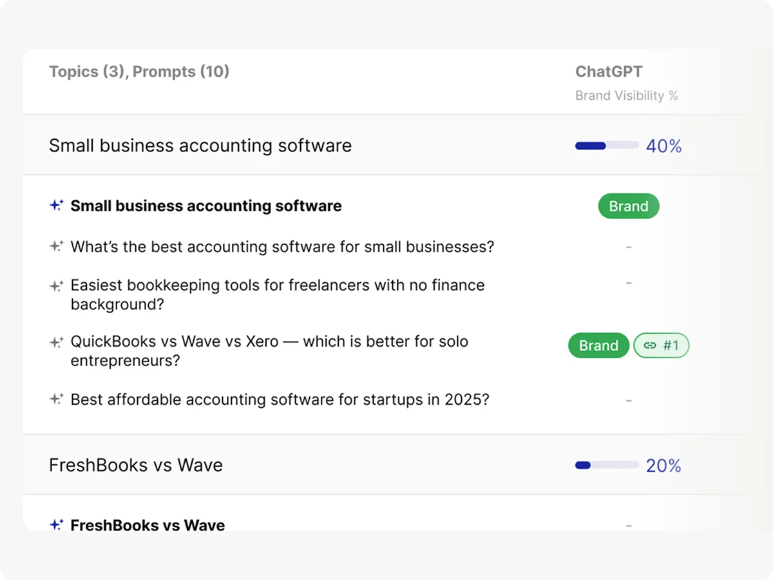Click the 20% brand visibility progress bar
Viewport: 773px width, 580px height.
point(606,465)
